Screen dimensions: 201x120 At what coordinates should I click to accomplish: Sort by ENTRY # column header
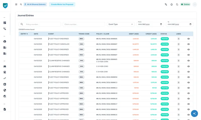click(24, 34)
